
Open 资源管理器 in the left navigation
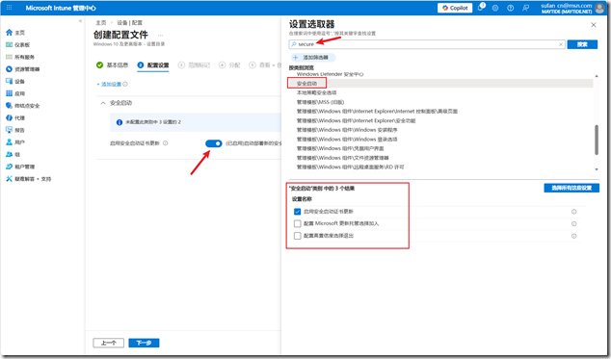pyautogui.click(x=22, y=69)
